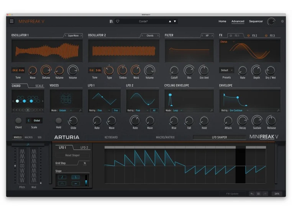
Task: Select previous Oscillator 1 type arrow
Action: coord(66,36)
